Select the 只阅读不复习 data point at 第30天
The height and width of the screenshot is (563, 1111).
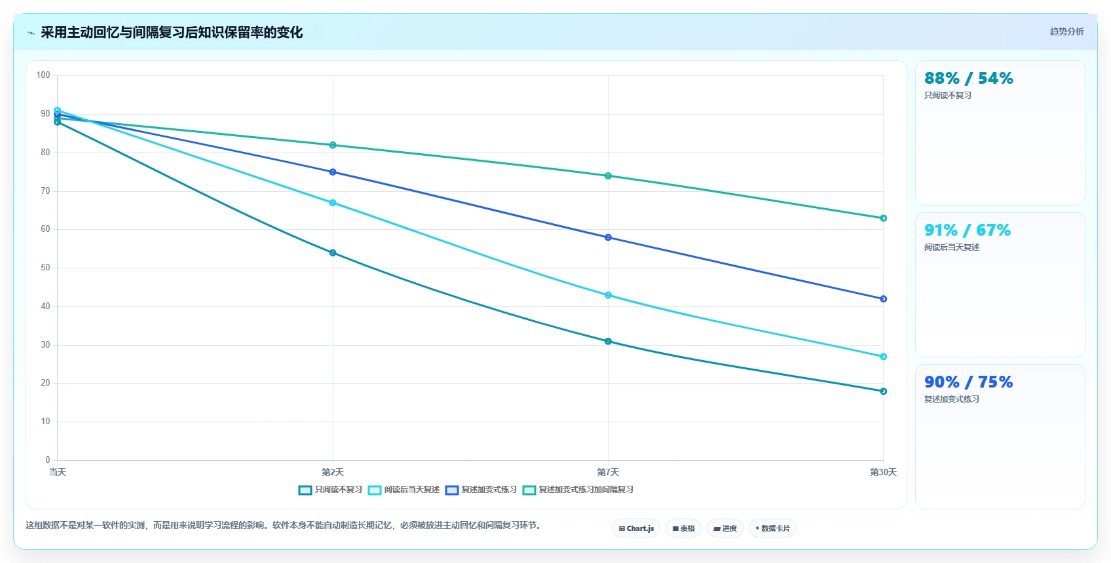click(x=883, y=391)
